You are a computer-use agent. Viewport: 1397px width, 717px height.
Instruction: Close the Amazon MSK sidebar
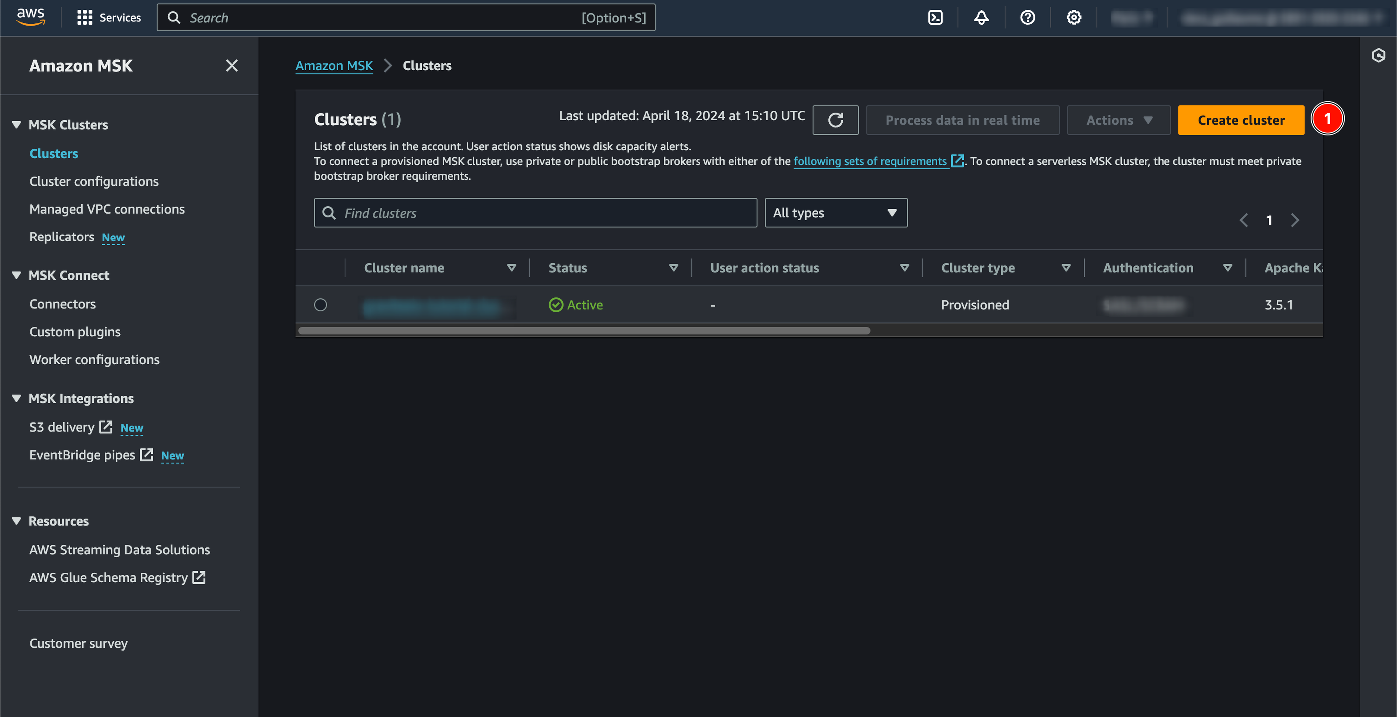(x=232, y=66)
